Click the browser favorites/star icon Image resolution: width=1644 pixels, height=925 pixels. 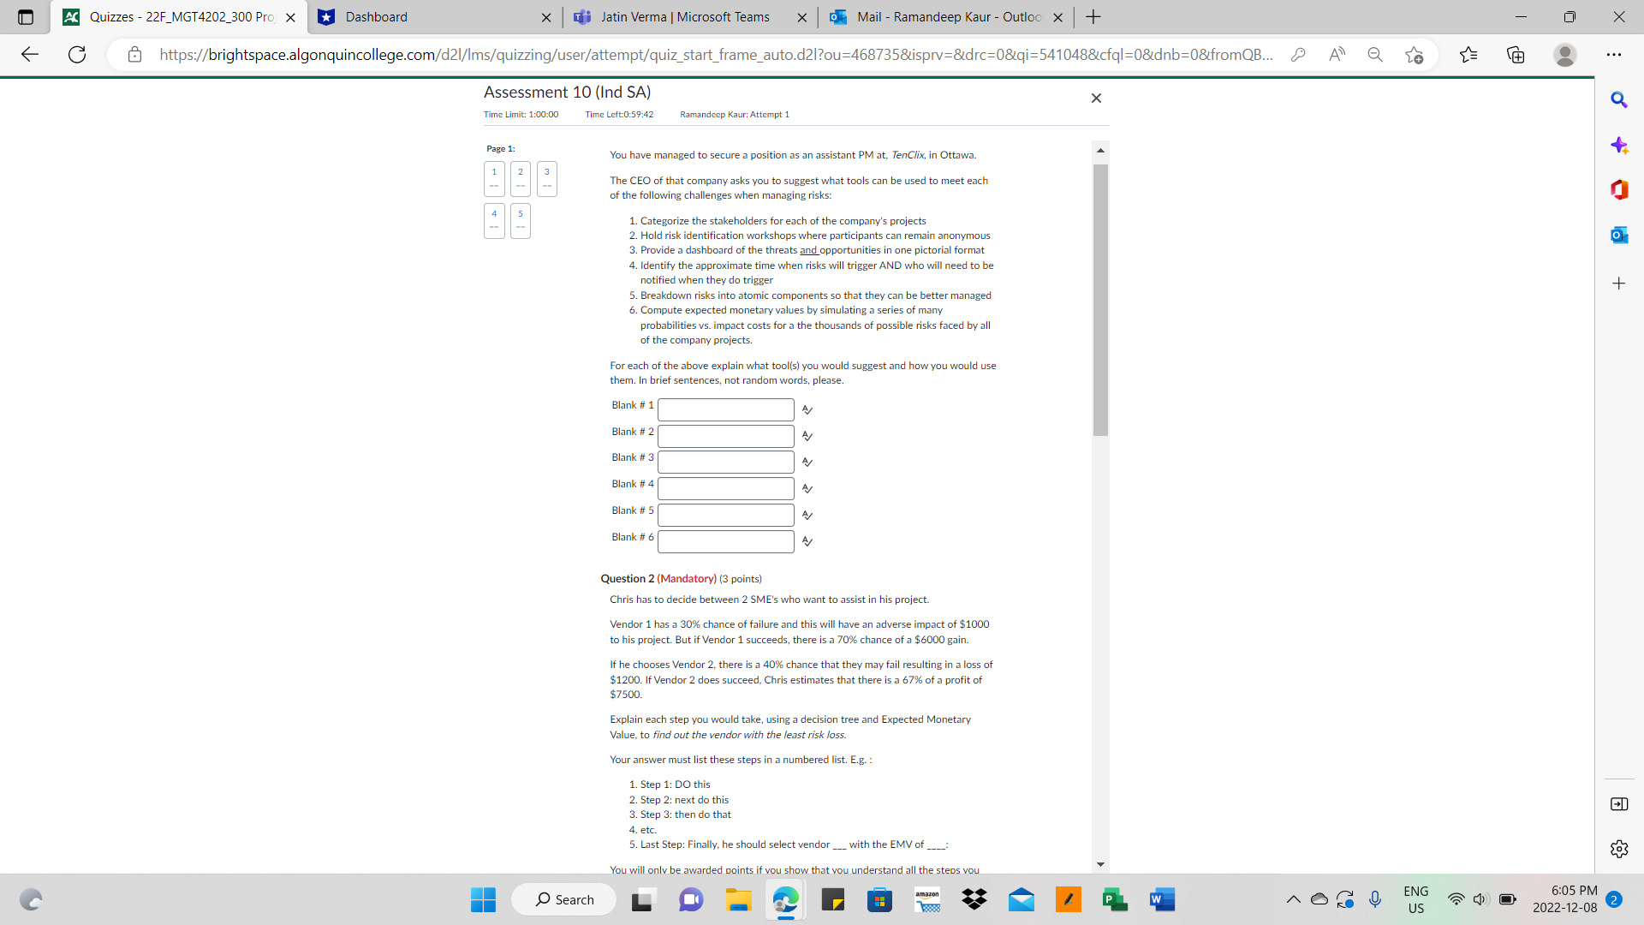coord(1415,53)
